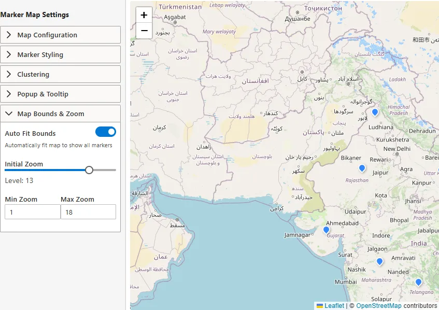Screen dimensions: 439x310
Task: Open the Popup & Tooltip settings
Action: (61, 94)
